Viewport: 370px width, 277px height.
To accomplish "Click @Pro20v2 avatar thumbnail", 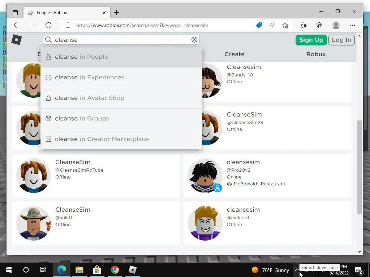I will [x=205, y=176].
